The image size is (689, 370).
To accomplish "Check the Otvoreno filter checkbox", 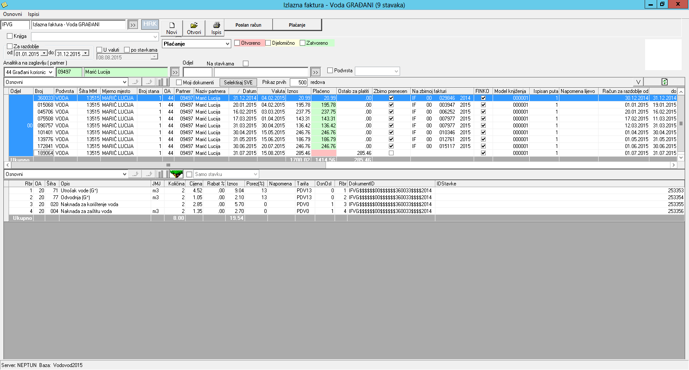I will 237,43.
